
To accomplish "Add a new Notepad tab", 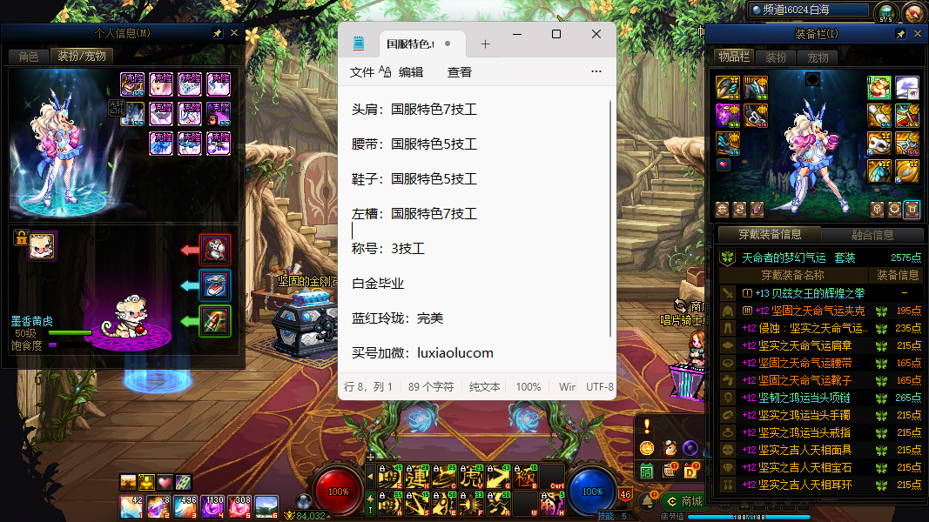I will (486, 44).
